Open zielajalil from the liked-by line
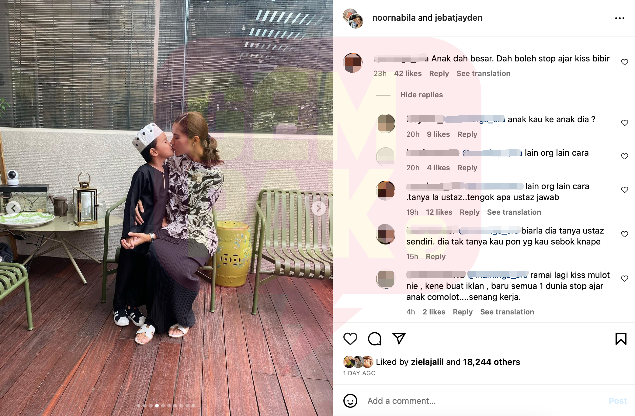Screen dimensions: 635x416 (x=427, y=362)
